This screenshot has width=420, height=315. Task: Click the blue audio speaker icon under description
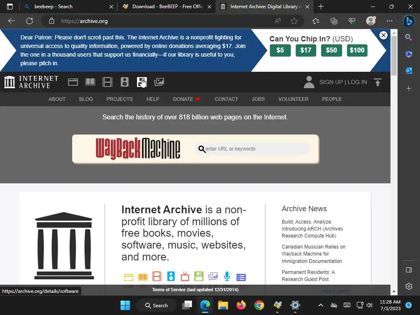point(171,276)
